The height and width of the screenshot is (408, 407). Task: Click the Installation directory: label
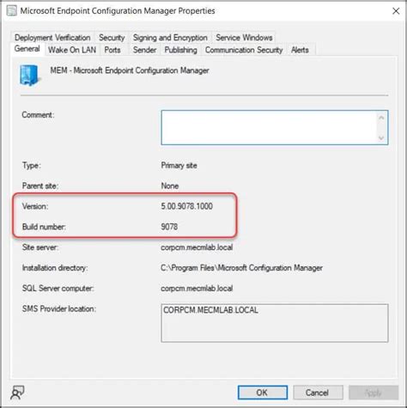click(x=55, y=268)
